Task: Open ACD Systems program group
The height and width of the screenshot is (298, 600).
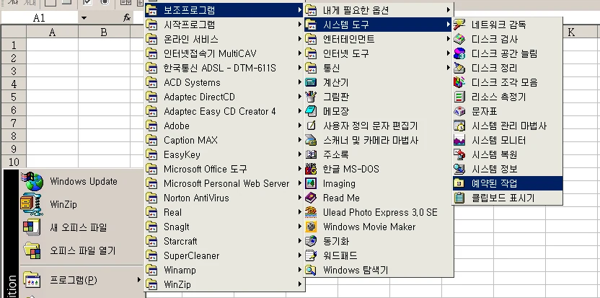Action: tap(224, 83)
